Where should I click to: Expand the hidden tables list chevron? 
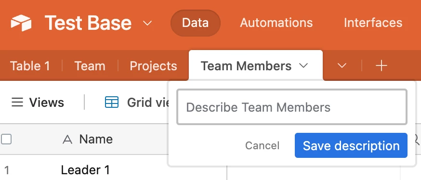click(342, 66)
